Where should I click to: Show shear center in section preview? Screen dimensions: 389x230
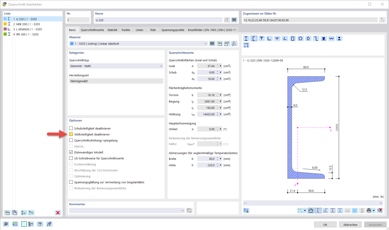(x=325, y=211)
